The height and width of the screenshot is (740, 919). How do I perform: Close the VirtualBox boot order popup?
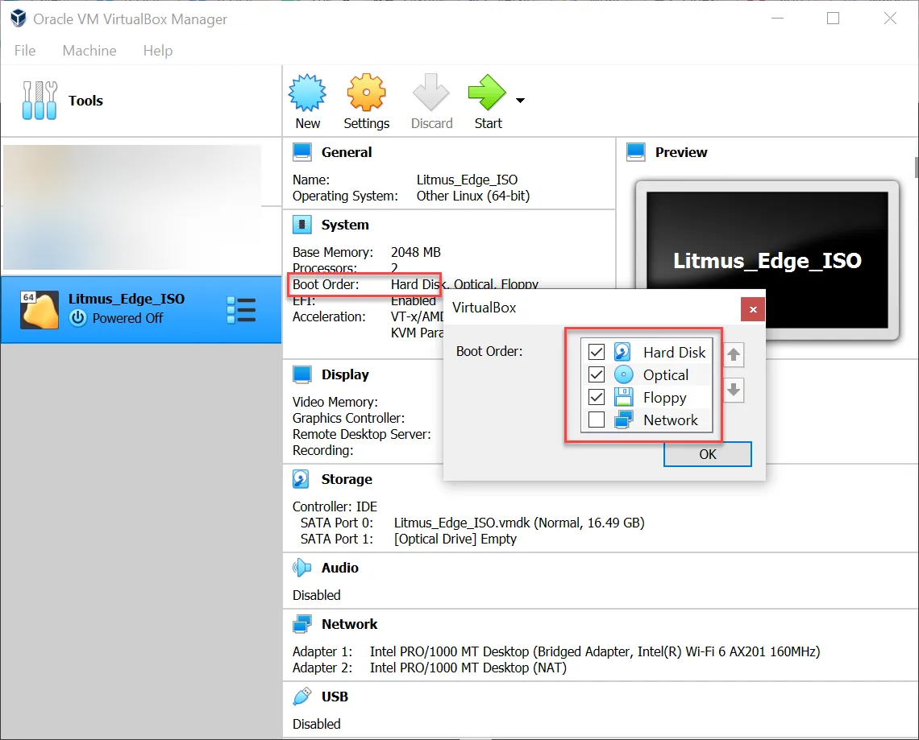point(753,310)
